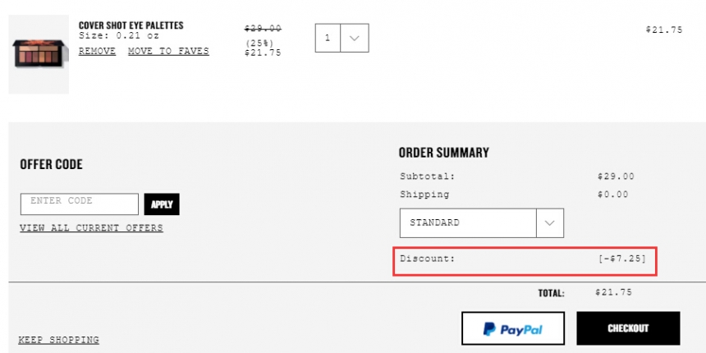Click the eye palette product thumbnail
The height and width of the screenshot is (353, 706).
39,54
